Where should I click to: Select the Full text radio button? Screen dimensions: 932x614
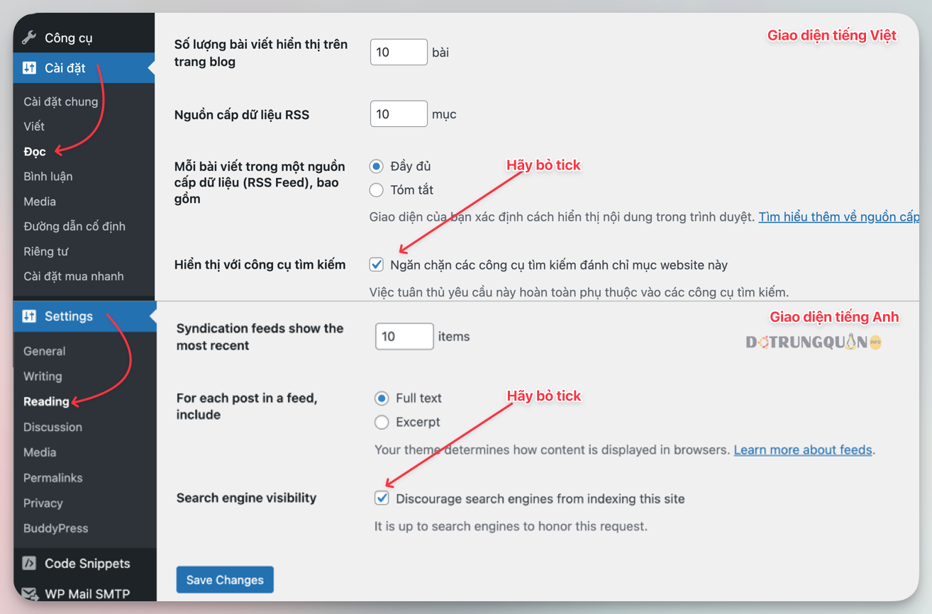tap(382, 398)
